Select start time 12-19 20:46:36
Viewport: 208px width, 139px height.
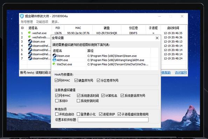coord(173,37)
